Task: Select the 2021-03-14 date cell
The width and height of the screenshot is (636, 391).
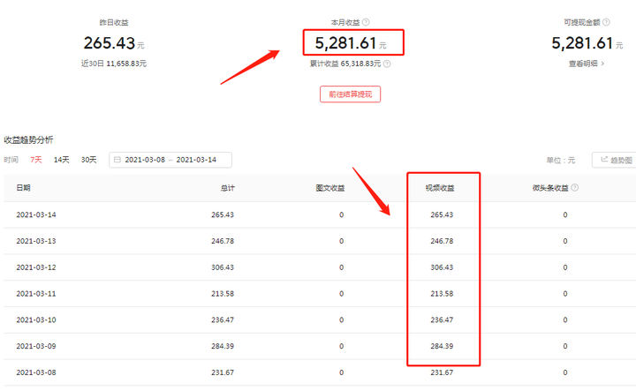Action: [36, 214]
